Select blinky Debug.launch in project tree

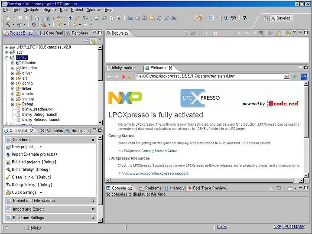(x=40, y=114)
